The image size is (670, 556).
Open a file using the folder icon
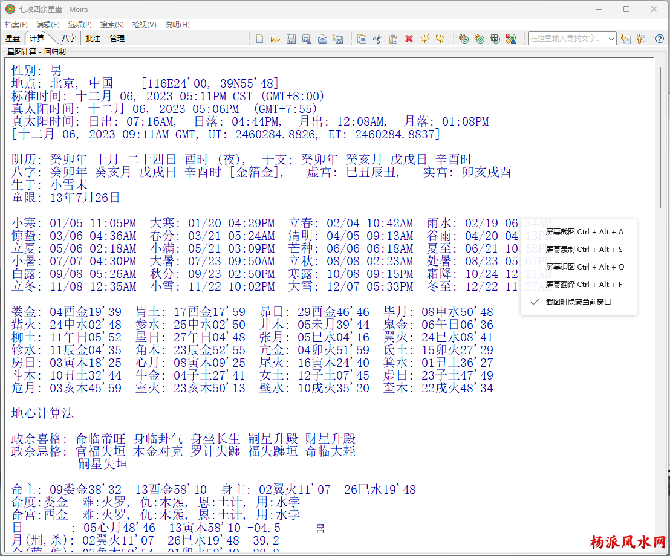click(275, 39)
